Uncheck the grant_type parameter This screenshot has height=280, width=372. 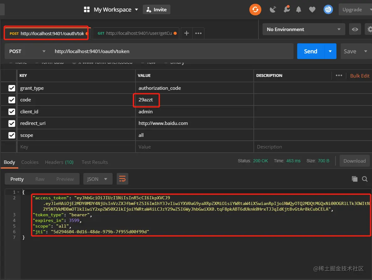click(x=12, y=88)
